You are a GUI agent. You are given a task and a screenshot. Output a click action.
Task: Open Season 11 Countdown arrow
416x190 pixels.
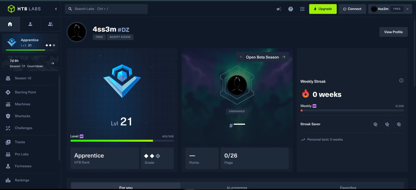point(53,63)
